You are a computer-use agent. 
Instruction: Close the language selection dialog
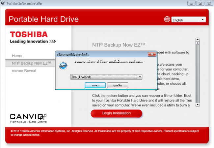click(x=152, y=54)
